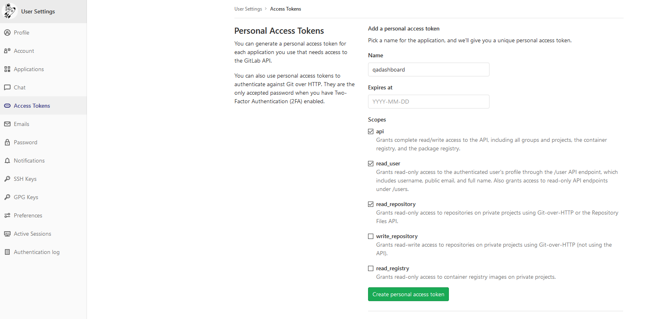This screenshot has height=319, width=652.
Task: Open Active Sessions via monitor icon
Action: click(7, 234)
